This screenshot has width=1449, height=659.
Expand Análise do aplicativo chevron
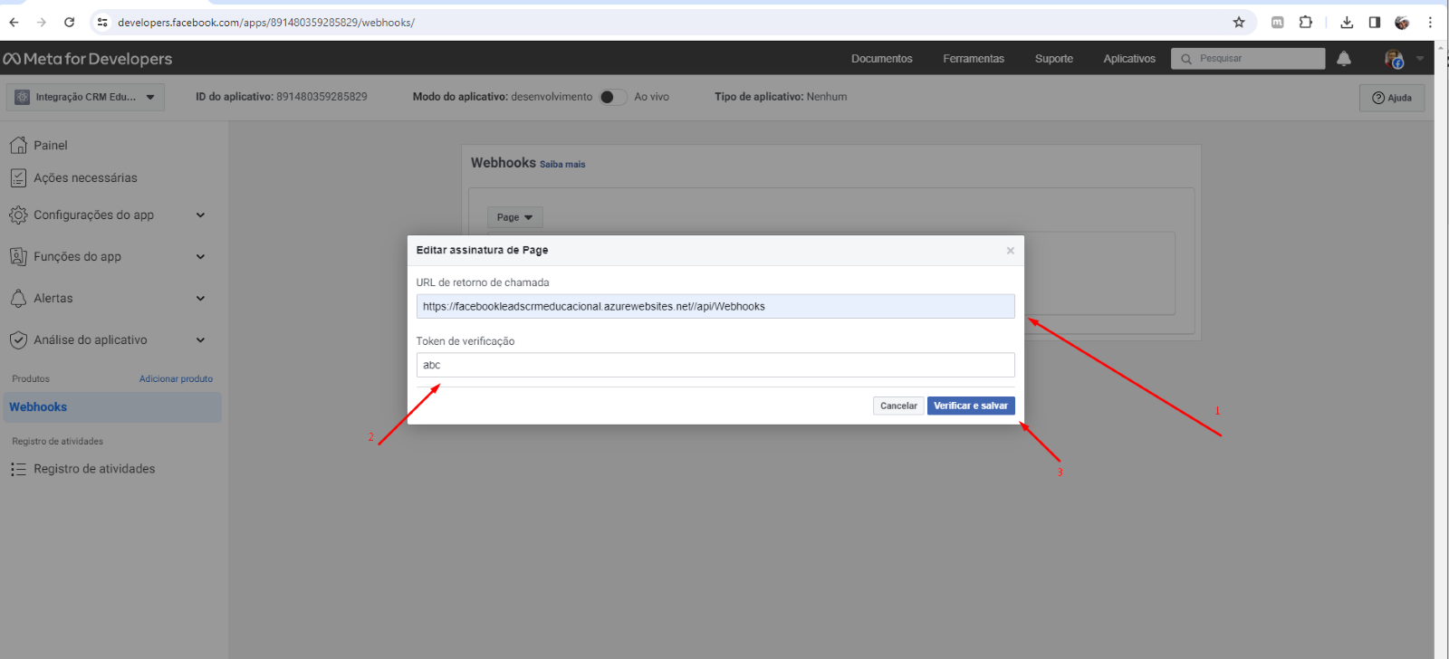tap(200, 339)
